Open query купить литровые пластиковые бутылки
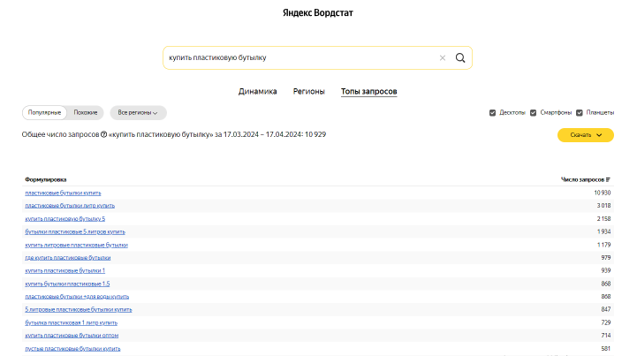637x356 pixels. pyautogui.click(x=76, y=245)
